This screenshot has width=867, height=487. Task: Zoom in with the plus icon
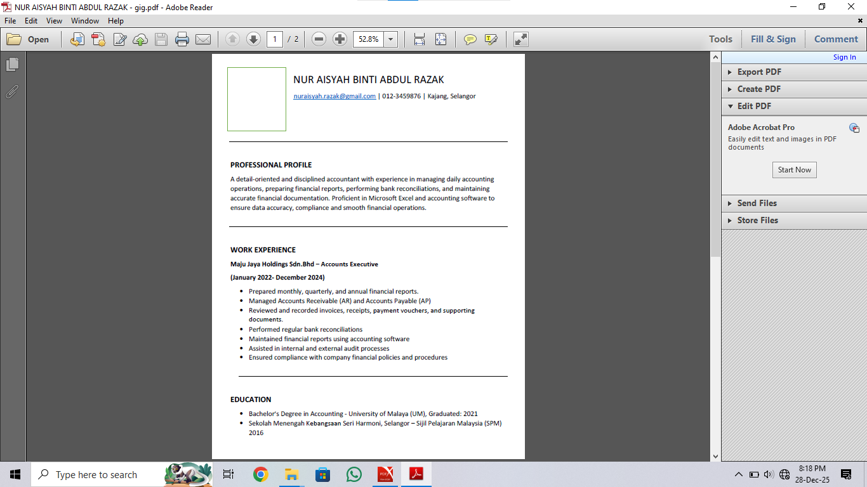[x=340, y=39]
